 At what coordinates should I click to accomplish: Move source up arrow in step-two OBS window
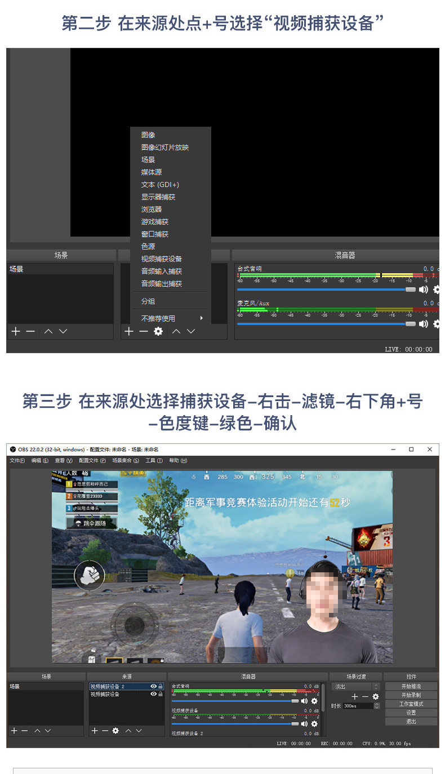tap(176, 331)
